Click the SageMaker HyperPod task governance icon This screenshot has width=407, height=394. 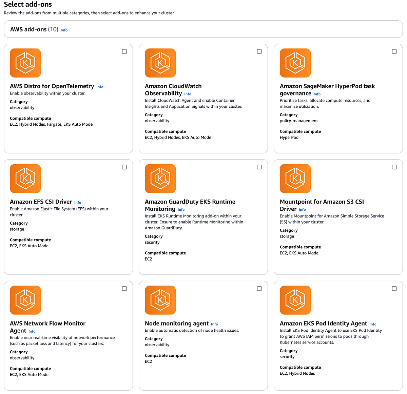(x=295, y=63)
